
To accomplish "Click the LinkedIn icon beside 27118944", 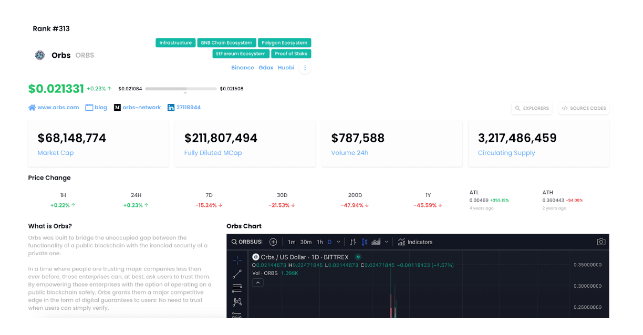I will coord(171,108).
